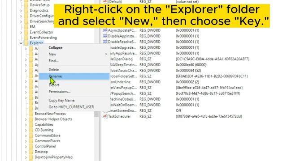
Task: Select Find... from the context menu
Action: pyautogui.click(x=74, y=61)
